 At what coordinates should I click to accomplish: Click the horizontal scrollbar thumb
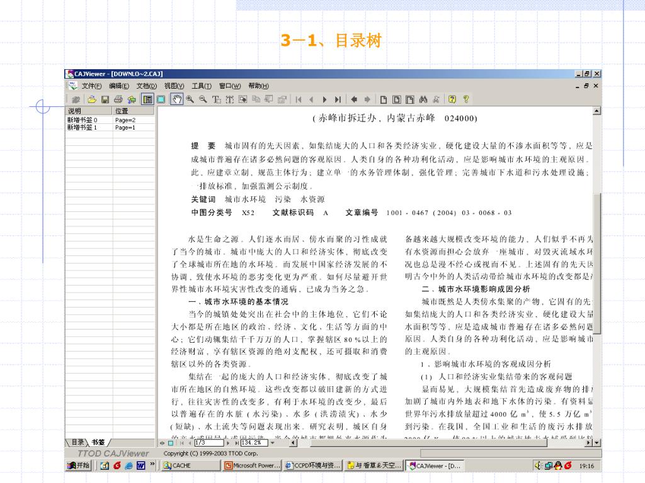point(428,443)
